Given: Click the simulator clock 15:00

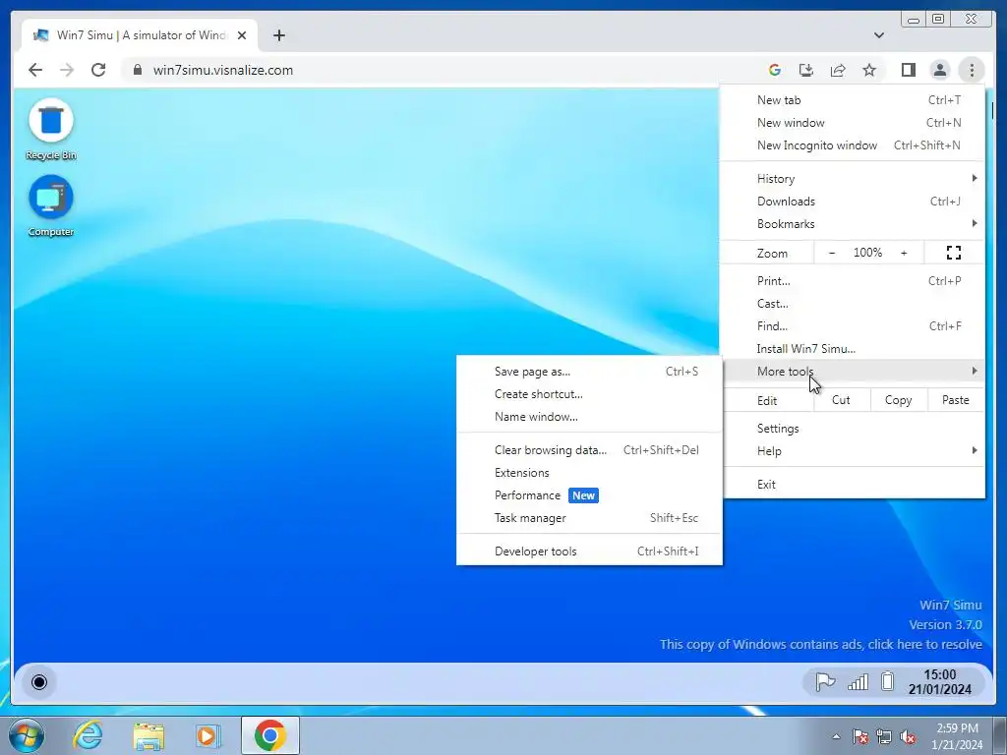Looking at the screenshot, I should coord(939,682).
